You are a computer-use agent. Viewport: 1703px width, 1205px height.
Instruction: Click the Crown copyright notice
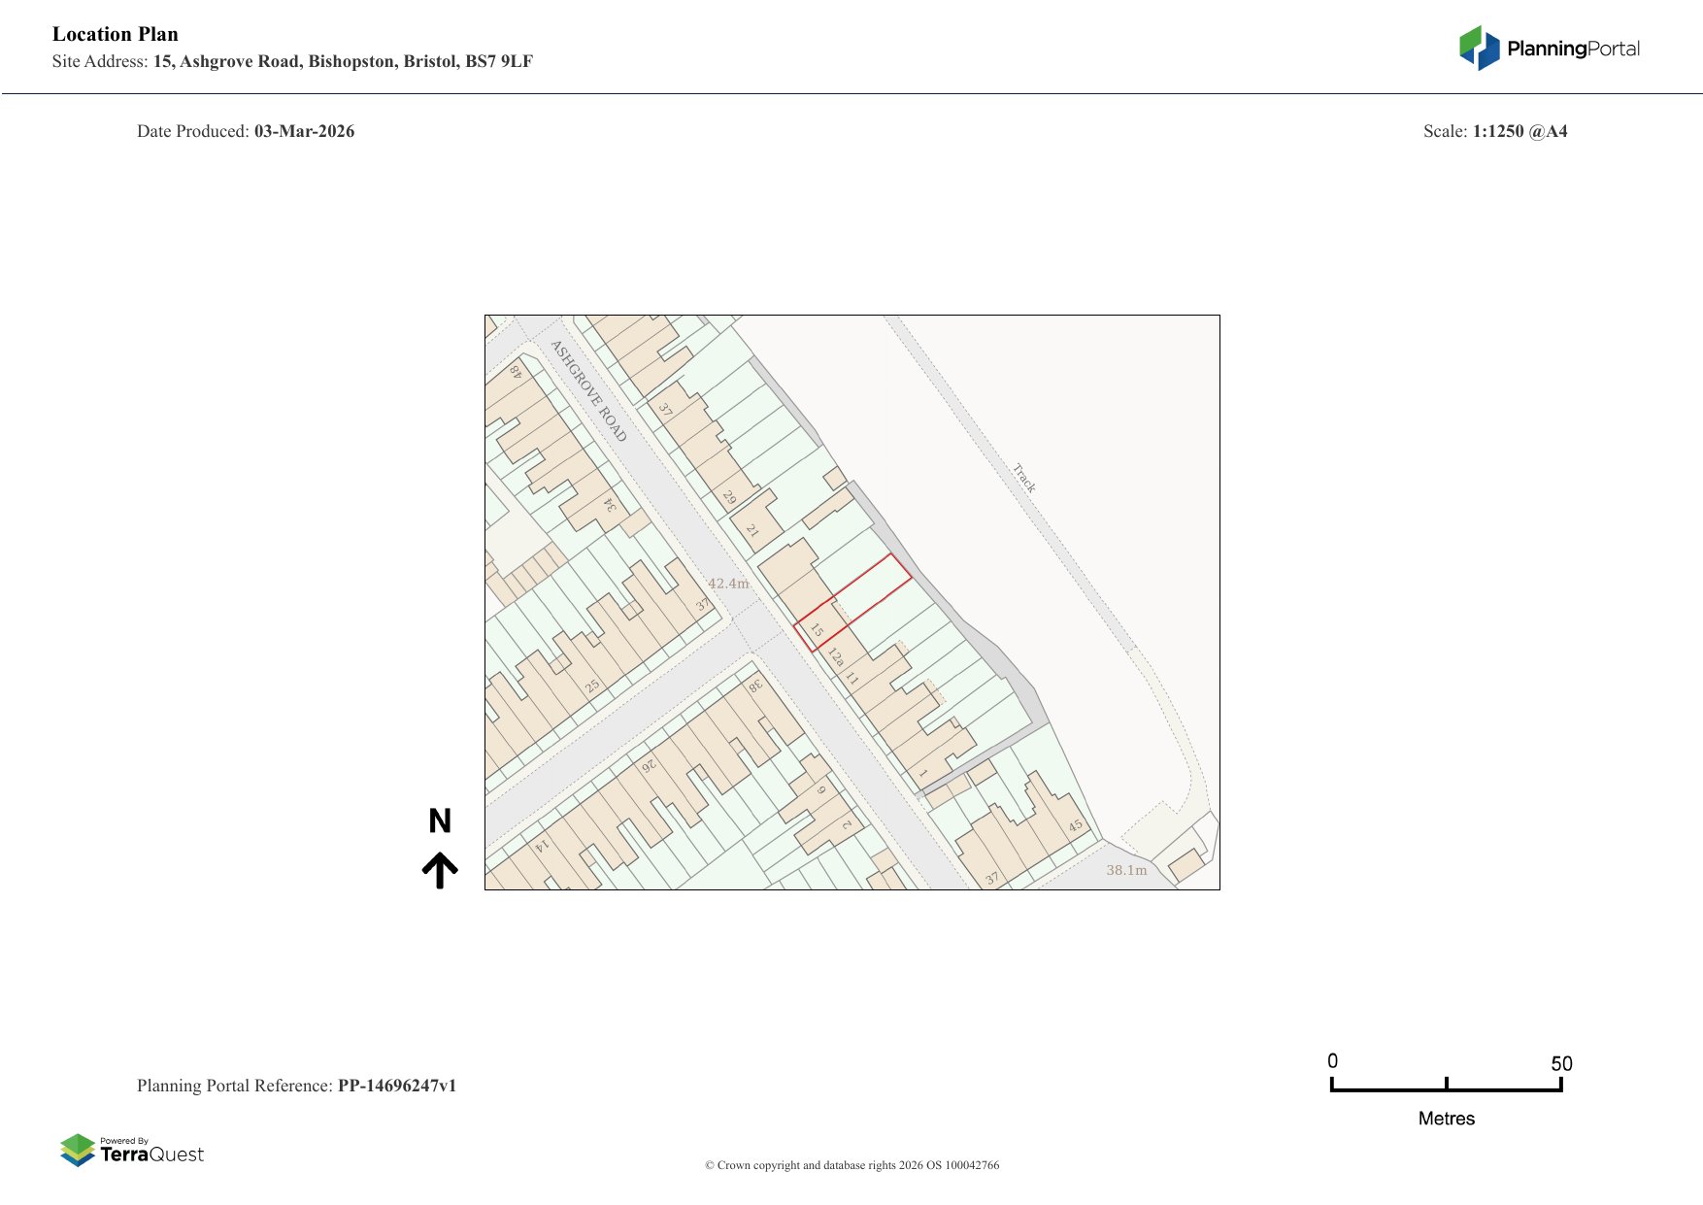pos(851,1165)
